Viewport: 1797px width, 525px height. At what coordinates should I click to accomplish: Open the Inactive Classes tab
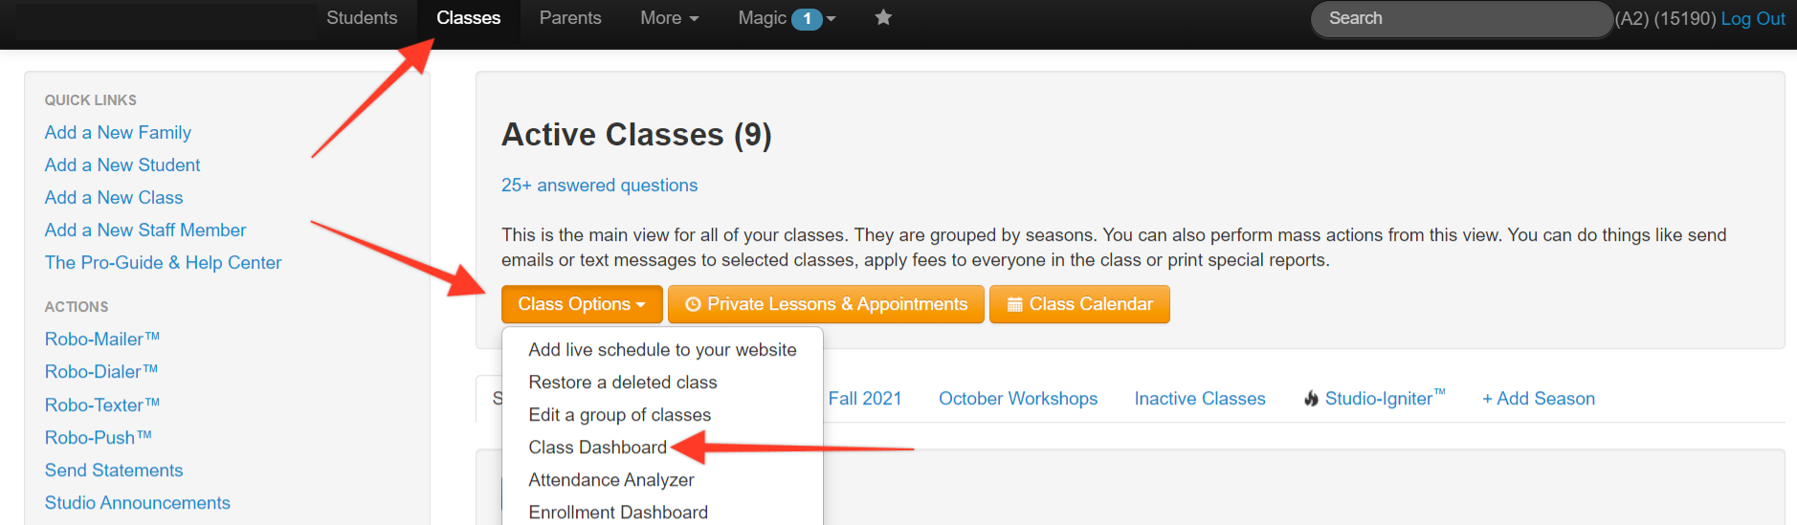1200,399
